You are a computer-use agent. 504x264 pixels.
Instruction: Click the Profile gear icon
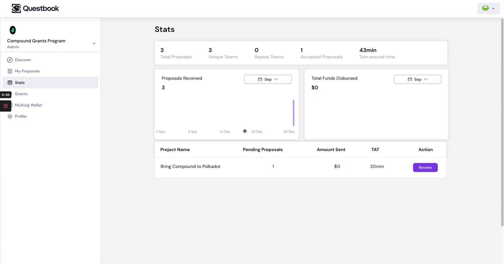point(10,116)
